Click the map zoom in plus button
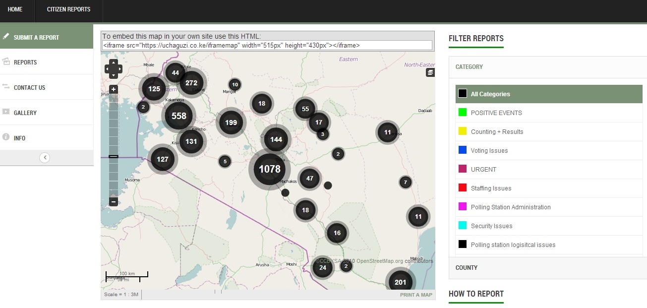The width and height of the screenshot is (647, 308). pyautogui.click(x=114, y=90)
